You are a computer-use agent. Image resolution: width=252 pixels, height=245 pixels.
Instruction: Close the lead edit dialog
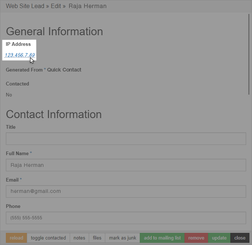pos(240,238)
